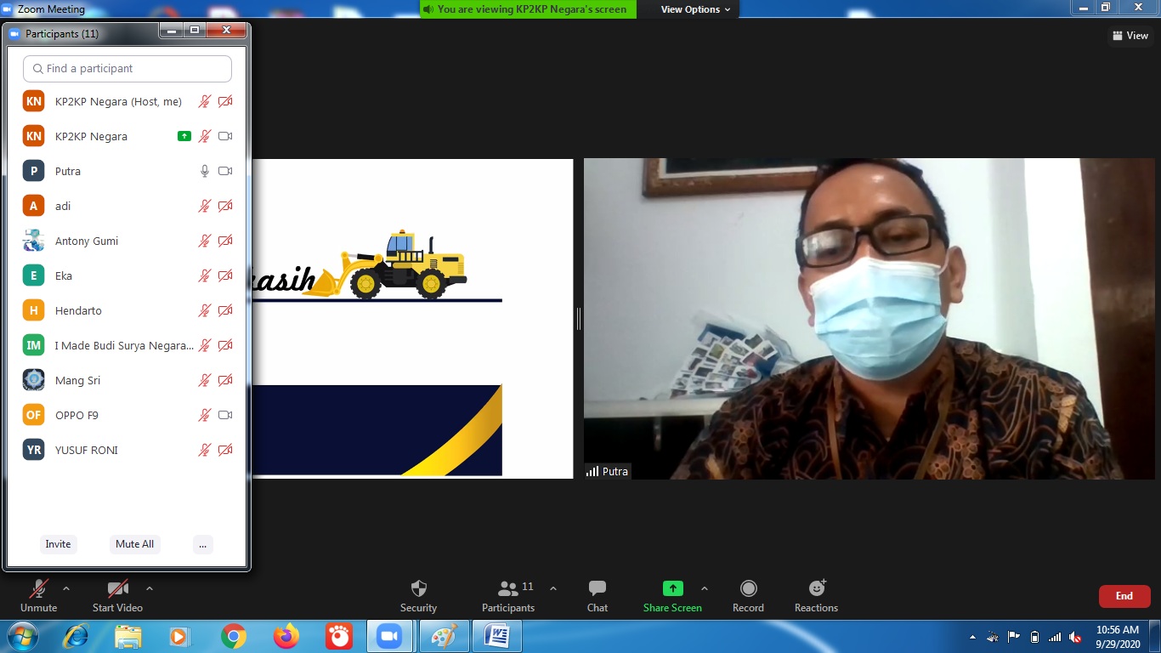Open the Reactions smiley icon
Viewport: 1161px width, 653px height.
point(816,588)
